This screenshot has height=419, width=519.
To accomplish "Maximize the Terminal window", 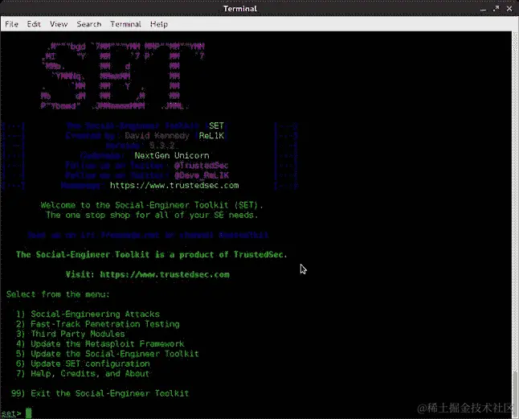I will coord(496,9).
